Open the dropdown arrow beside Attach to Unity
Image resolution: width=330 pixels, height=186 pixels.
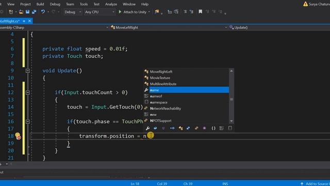coord(149,12)
